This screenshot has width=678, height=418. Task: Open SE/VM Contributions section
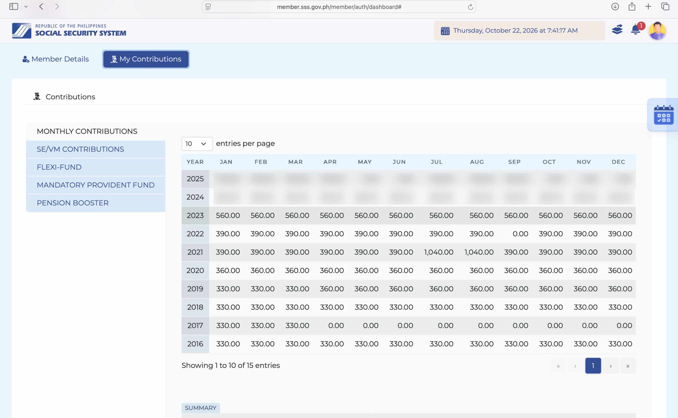coord(96,149)
